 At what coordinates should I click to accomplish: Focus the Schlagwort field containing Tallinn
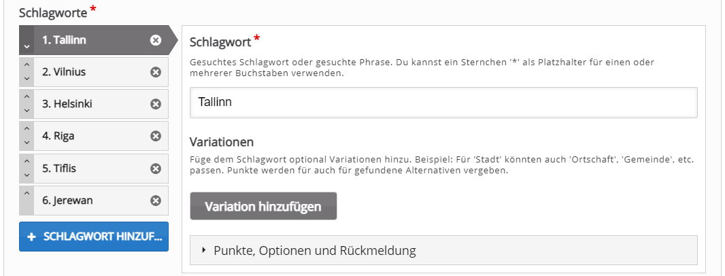[x=443, y=103]
